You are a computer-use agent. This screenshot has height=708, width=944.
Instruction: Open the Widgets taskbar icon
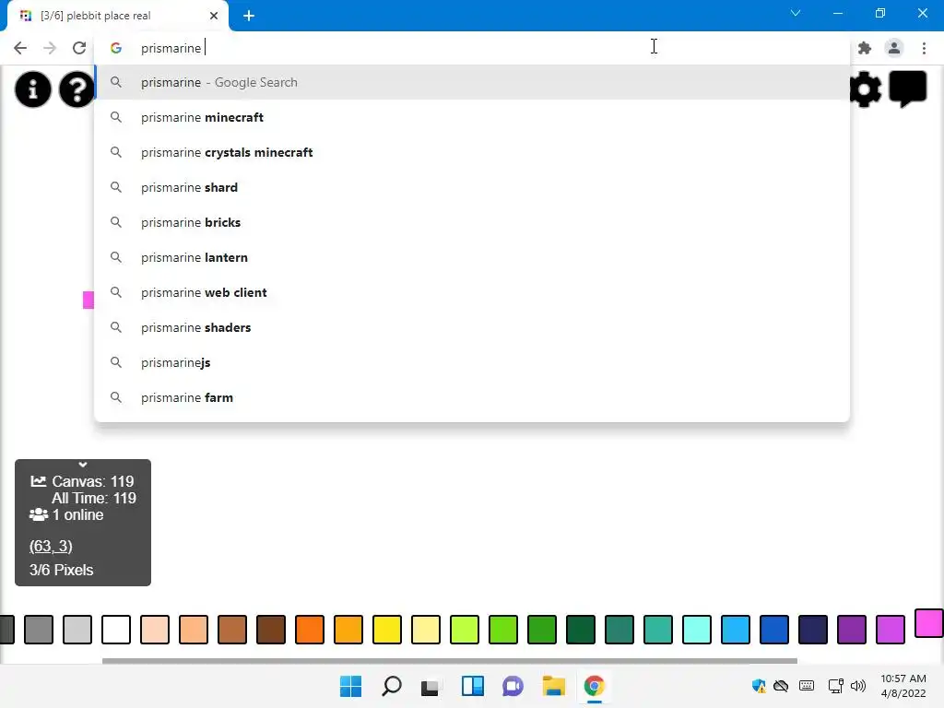[473, 686]
